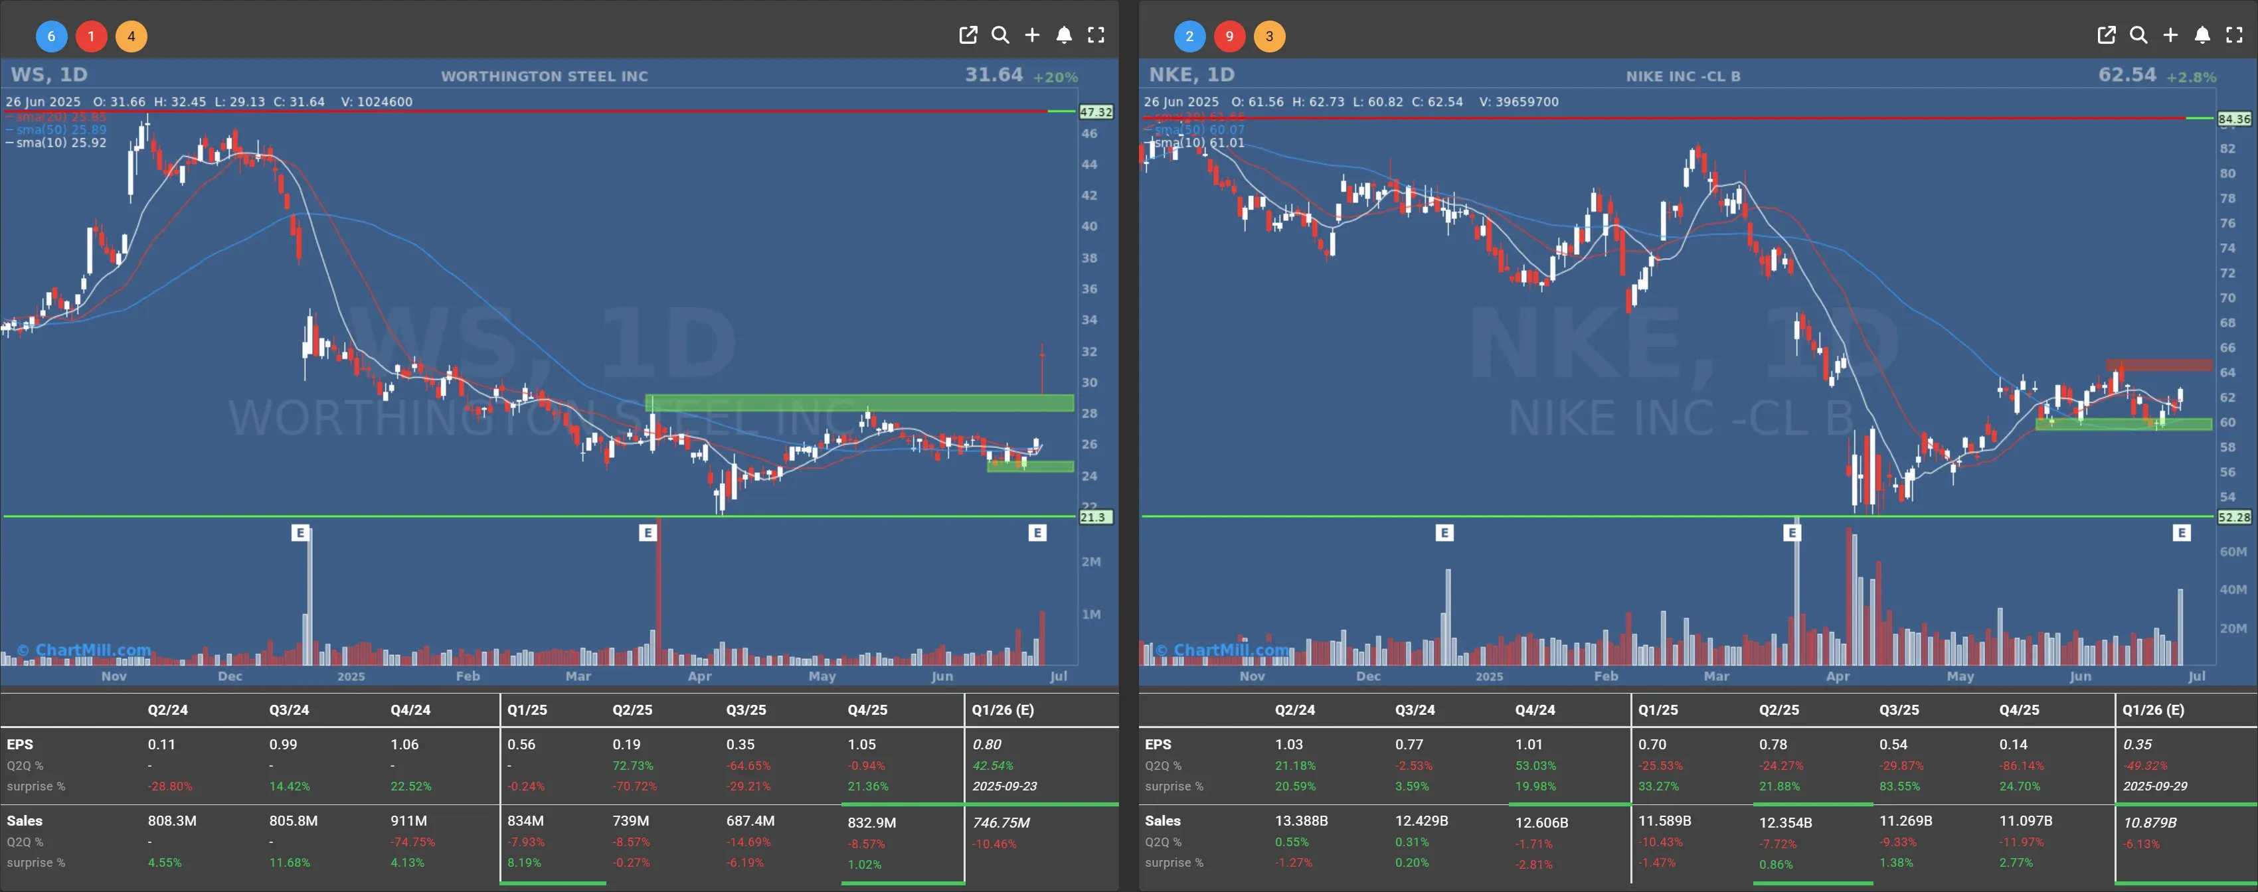2258x892 pixels.
Task: Click WS EPS Q2Q value 72.73%
Action: pyautogui.click(x=633, y=765)
